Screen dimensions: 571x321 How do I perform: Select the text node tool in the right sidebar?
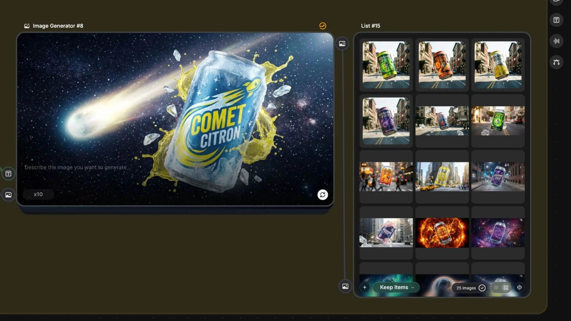click(x=556, y=20)
